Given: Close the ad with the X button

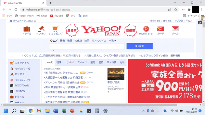Looking at the screenshot, I should click(x=200, y=23).
